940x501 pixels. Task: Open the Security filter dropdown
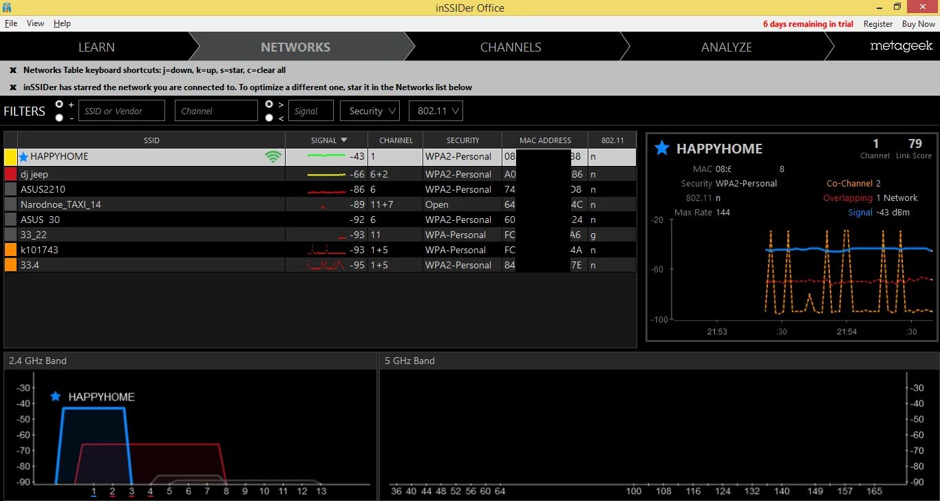(x=370, y=111)
